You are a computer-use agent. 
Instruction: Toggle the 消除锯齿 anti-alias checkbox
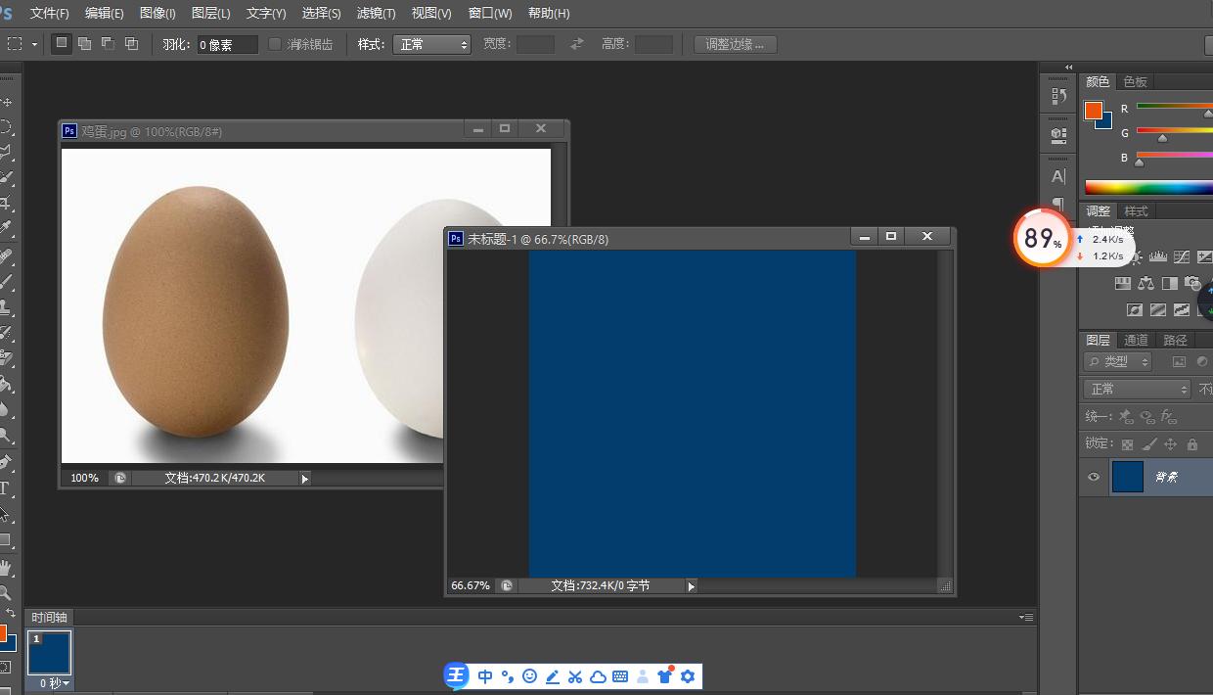pos(275,44)
